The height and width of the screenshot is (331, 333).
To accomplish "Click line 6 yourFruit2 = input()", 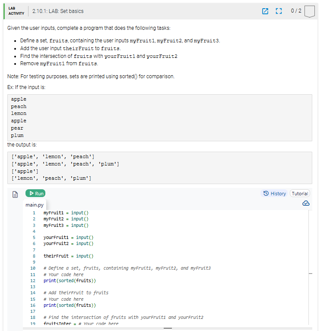I will [x=68, y=244].
